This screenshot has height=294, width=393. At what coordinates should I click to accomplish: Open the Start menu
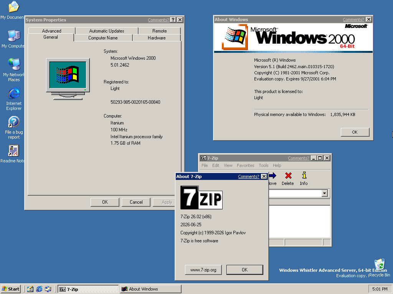pyautogui.click(x=10, y=289)
